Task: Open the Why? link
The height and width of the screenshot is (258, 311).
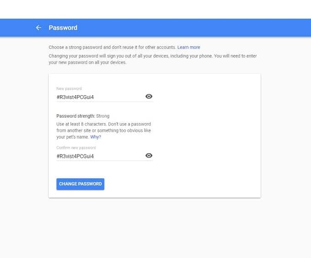Action: coord(95,137)
